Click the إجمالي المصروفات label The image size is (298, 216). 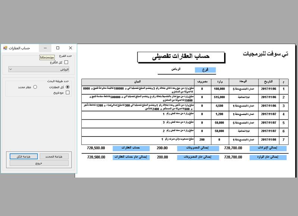point(198,148)
